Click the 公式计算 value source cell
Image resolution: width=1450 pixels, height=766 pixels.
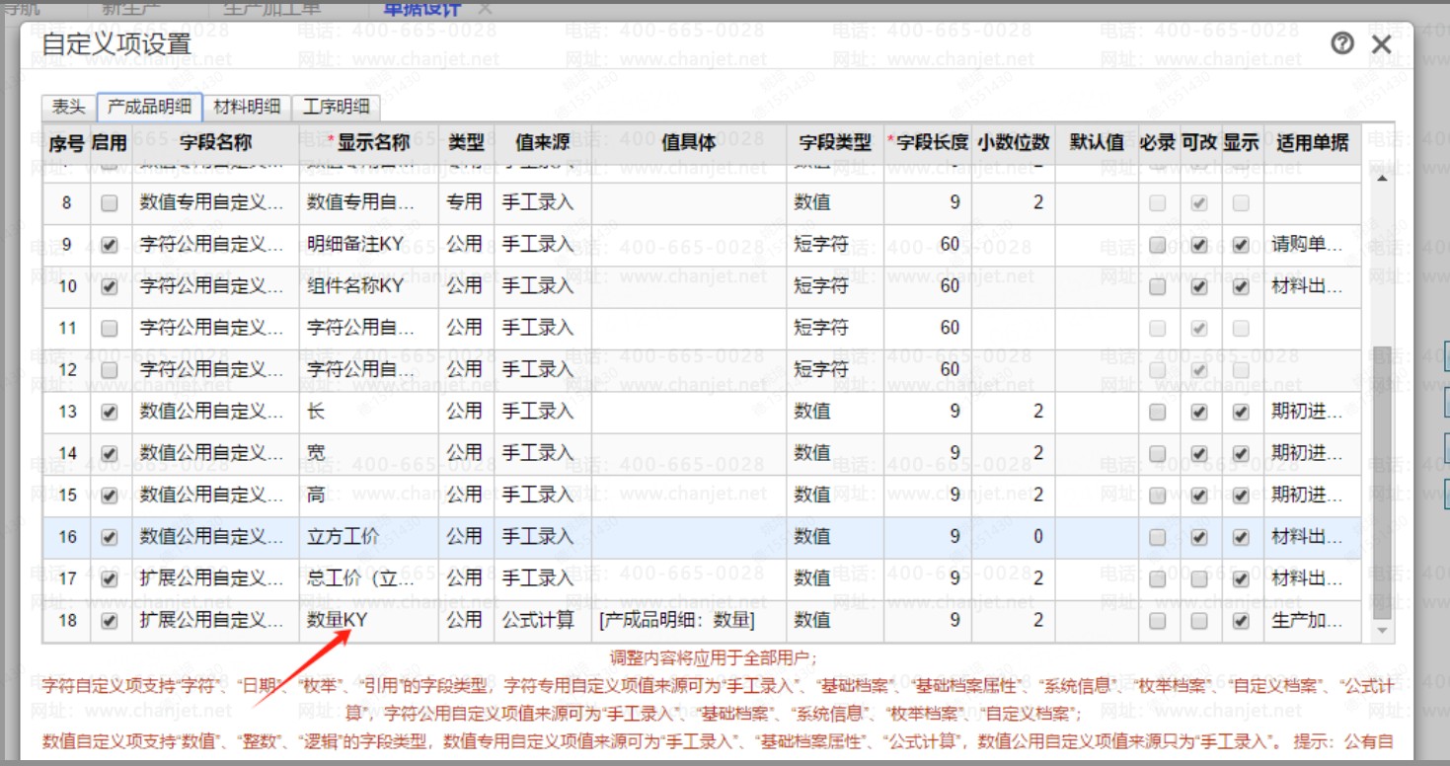543,621
